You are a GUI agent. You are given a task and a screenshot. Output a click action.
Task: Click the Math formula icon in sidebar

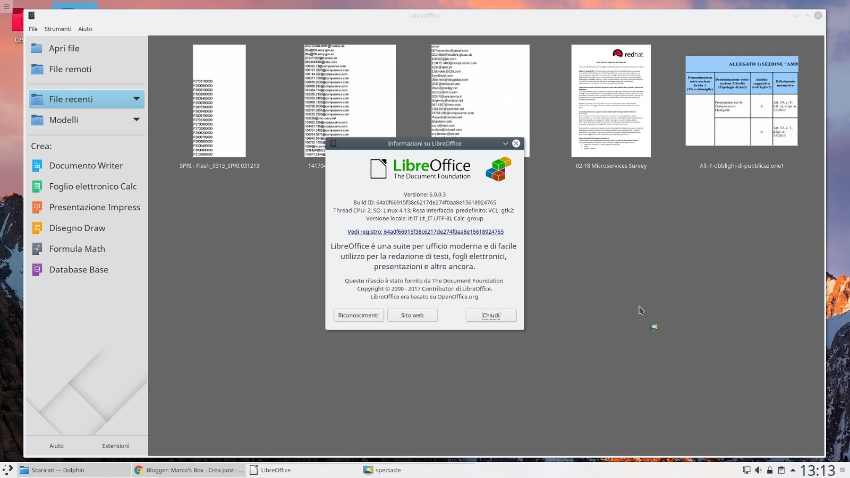click(37, 249)
